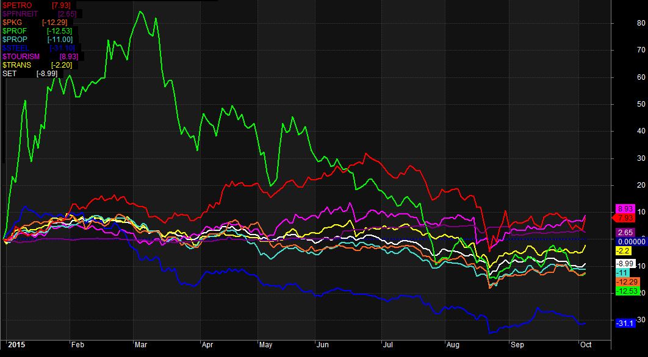
Task: Click the 50 value on price axis
Action: click(x=641, y=104)
